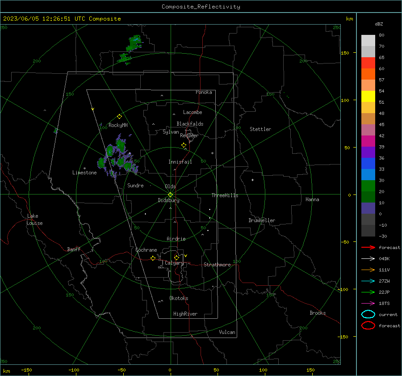Click the Lake Louise label
The image size is (402, 376).
[34, 220]
